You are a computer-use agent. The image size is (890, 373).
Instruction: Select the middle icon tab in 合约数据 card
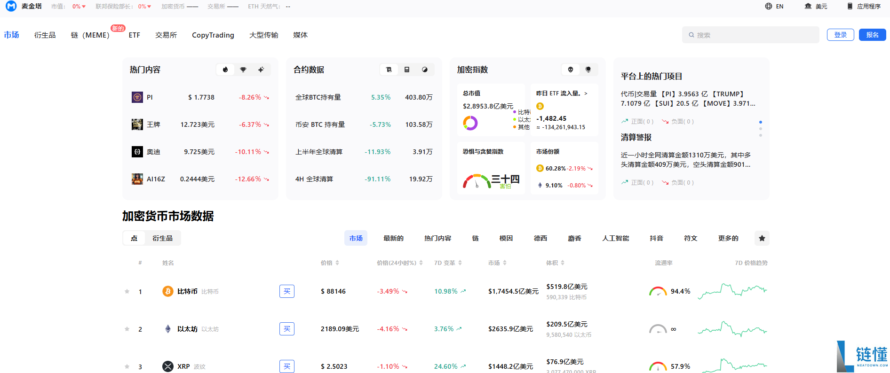pos(407,70)
